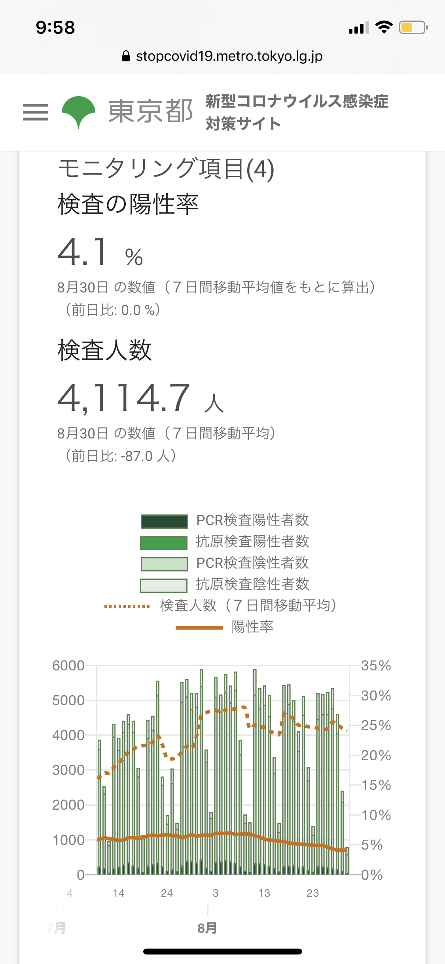The image size is (445, 964).
Task: Tap the cellular signal bars
Action: pyautogui.click(x=359, y=27)
